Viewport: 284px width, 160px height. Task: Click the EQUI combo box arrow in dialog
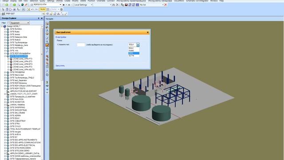(138, 44)
